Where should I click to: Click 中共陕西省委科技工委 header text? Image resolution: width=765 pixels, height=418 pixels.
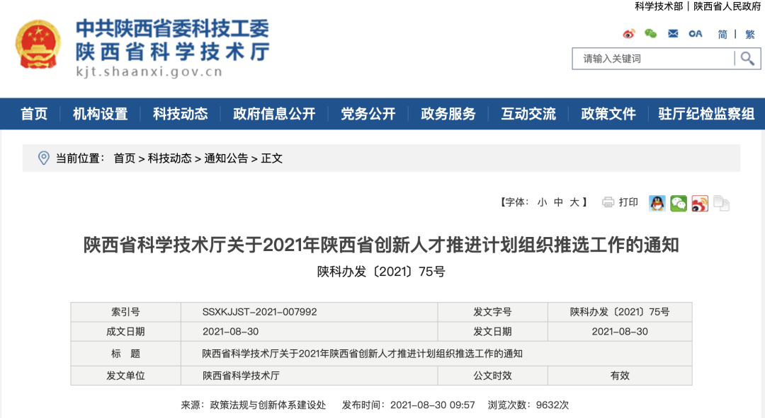pyautogui.click(x=172, y=29)
